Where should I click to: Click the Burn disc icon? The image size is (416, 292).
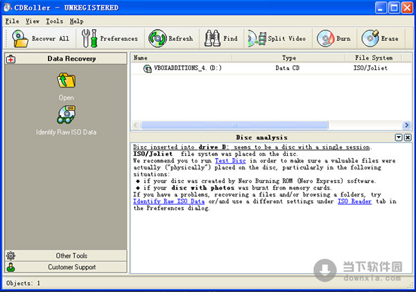tap(326, 39)
